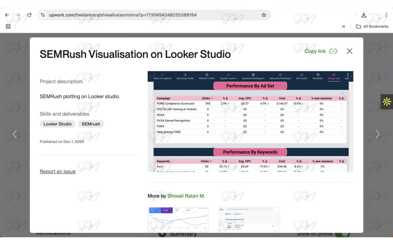
Task: Open the line chart project thumbnail
Action: click(x=178, y=220)
